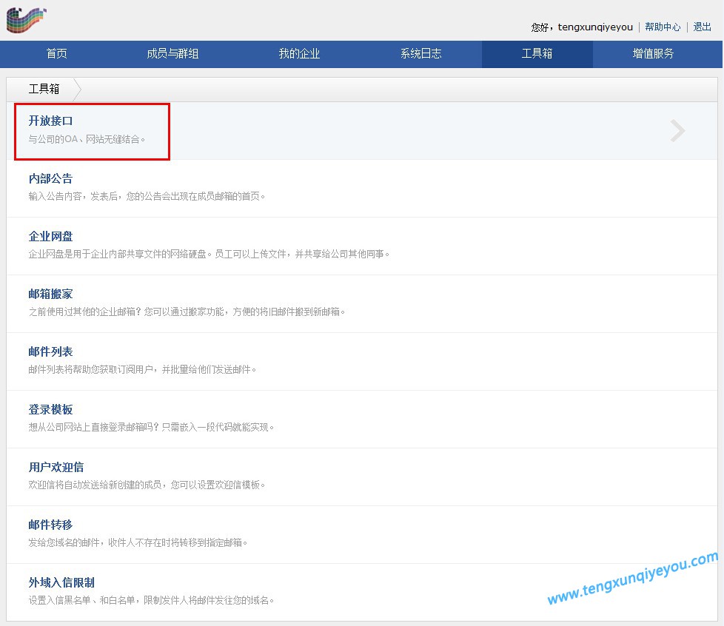Open the 企业网盘 tool
Viewport: 724px width, 626px height.
pos(51,236)
